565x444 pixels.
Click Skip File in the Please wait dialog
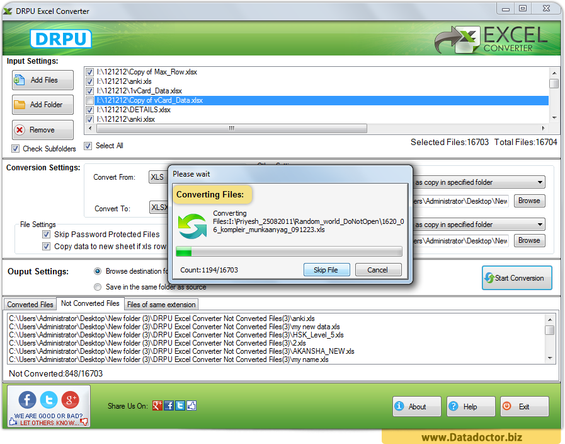(x=326, y=270)
